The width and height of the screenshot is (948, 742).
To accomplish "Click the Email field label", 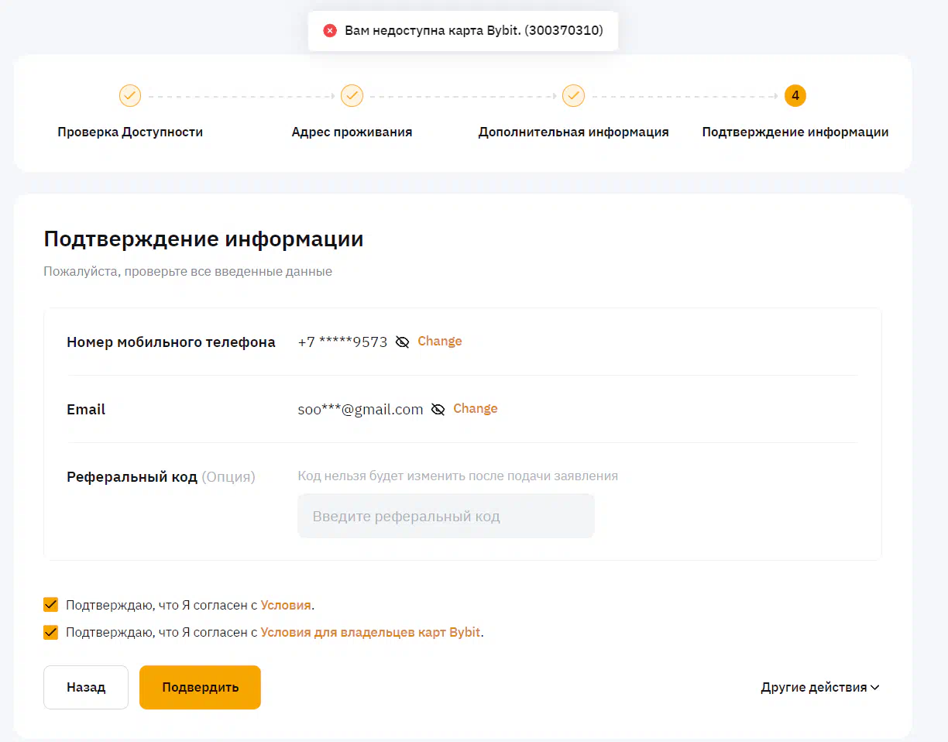I will tap(86, 409).
